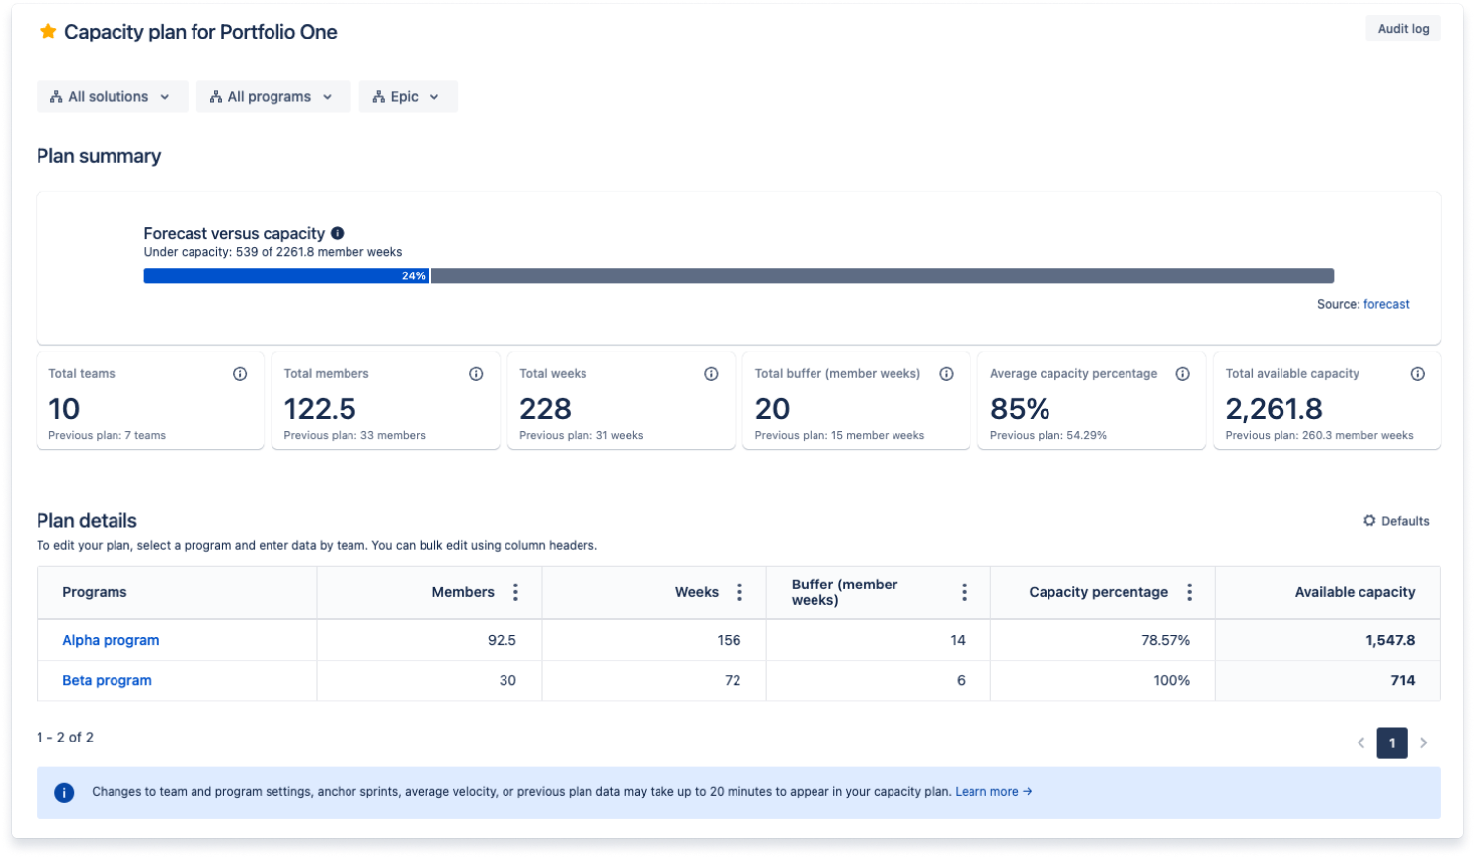Click Total weeks value 228
Screen dimensions: 1475x859
click(x=545, y=409)
